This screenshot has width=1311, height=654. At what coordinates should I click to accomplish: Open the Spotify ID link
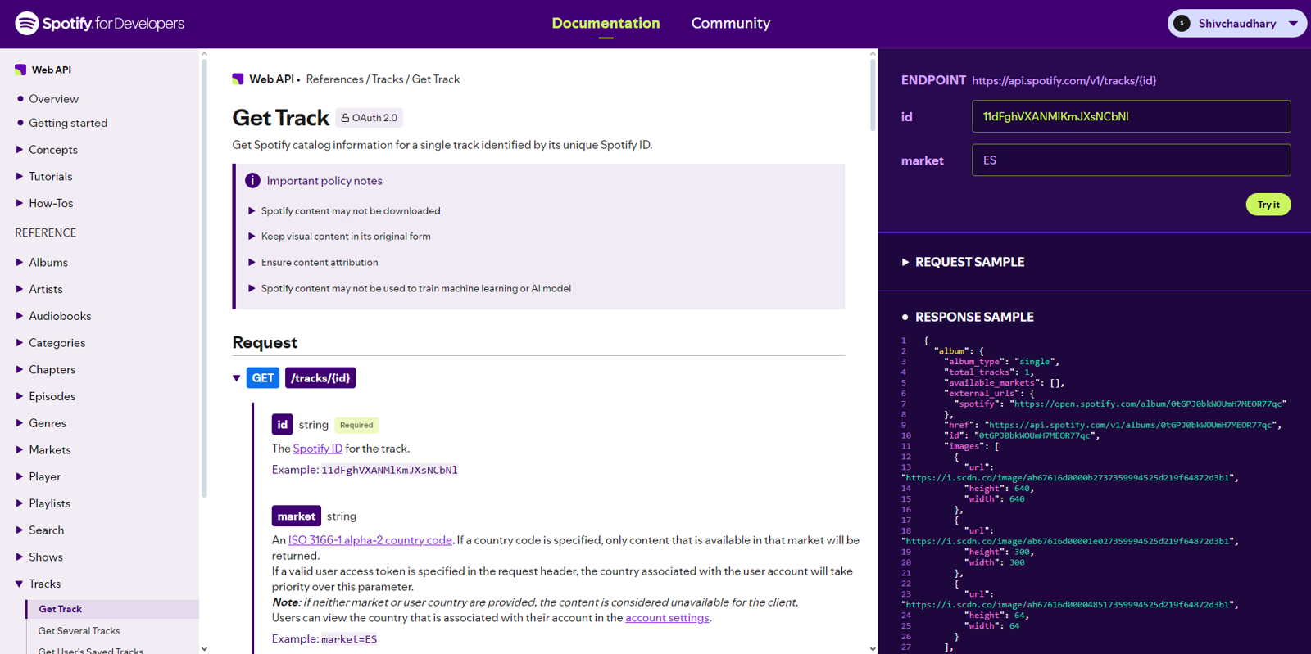(317, 449)
